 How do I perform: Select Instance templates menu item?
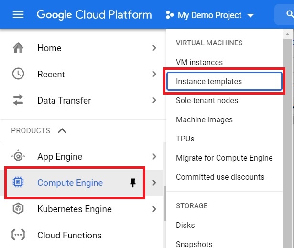point(224,81)
